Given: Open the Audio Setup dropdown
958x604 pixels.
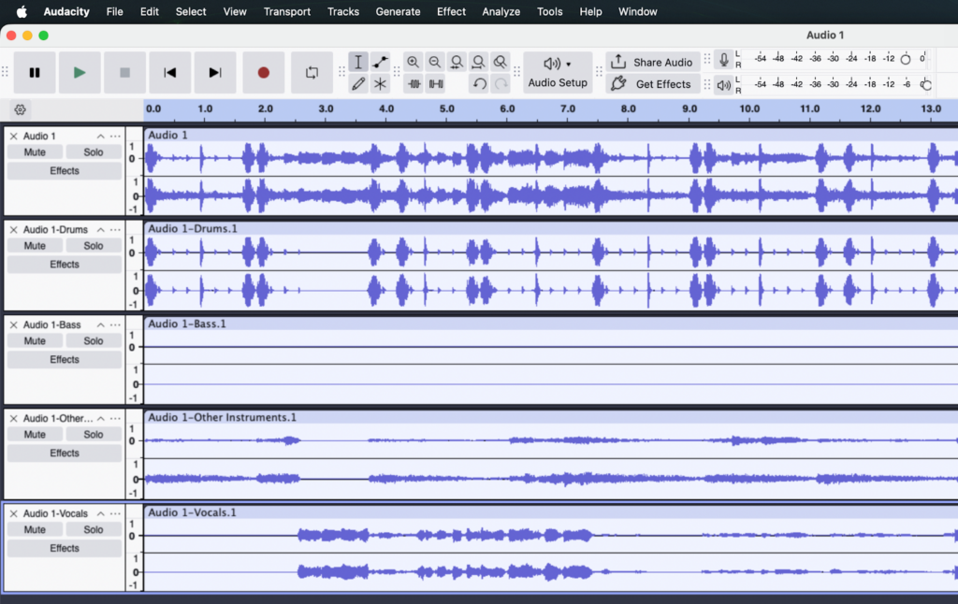Looking at the screenshot, I should (x=558, y=73).
